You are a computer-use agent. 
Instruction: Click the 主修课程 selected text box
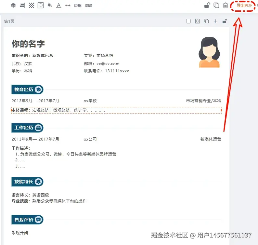117,110
